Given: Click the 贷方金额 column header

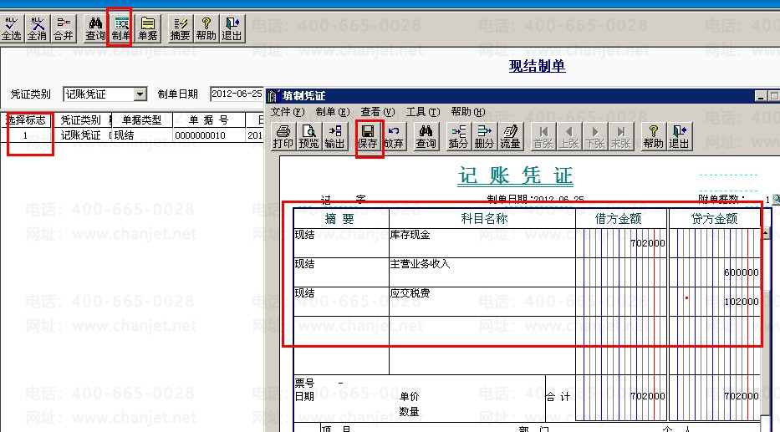Looking at the screenshot, I should click(x=714, y=219).
